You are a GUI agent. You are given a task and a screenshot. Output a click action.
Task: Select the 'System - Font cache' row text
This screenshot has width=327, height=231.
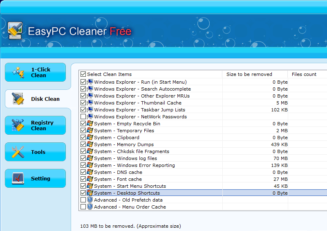point(118,179)
